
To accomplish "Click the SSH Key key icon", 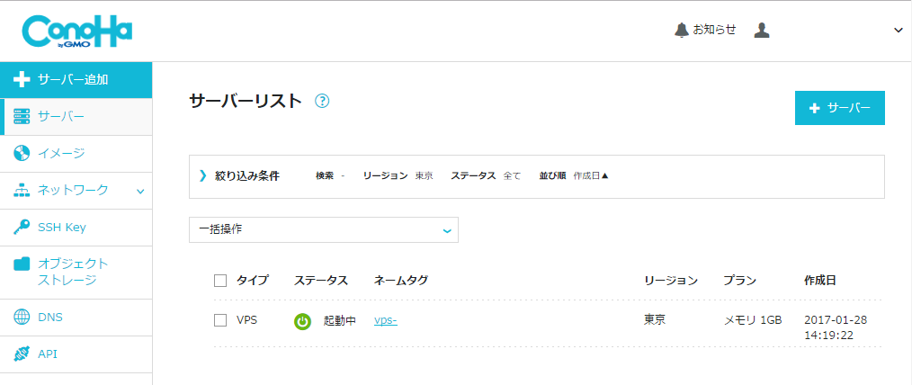I will pyautogui.click(x=22, y=228).
